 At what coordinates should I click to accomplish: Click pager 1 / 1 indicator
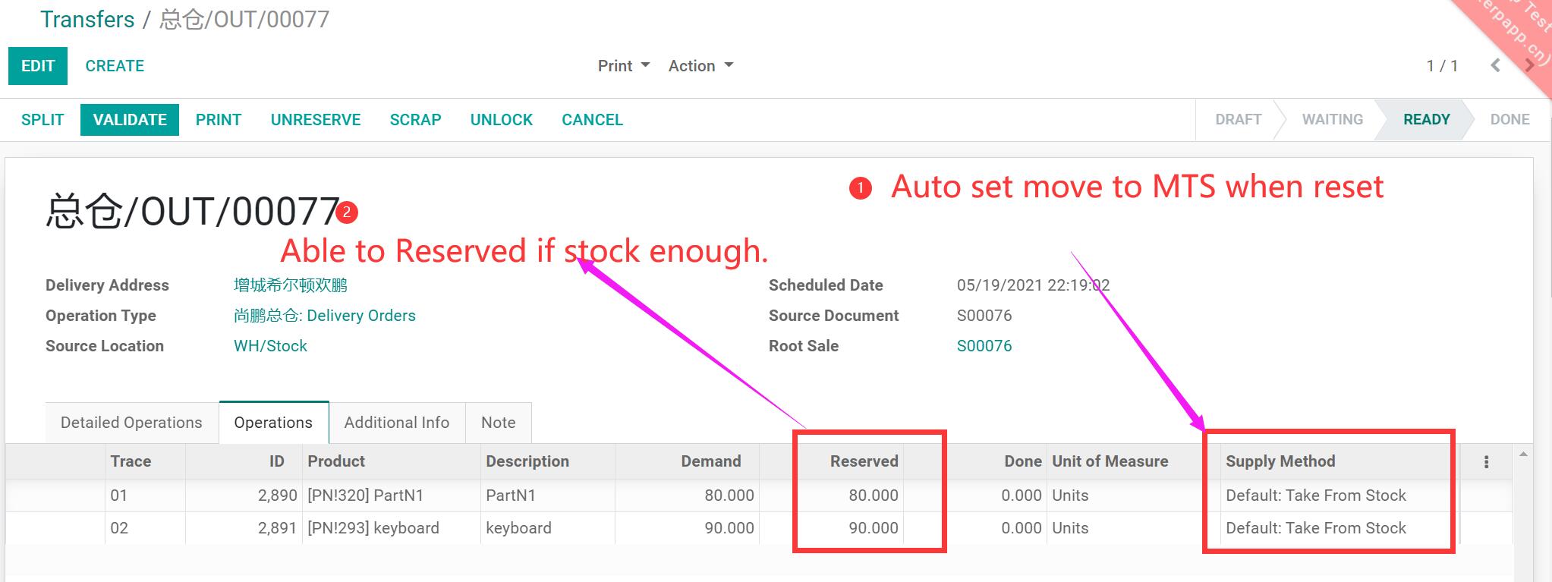click(1442, 66)
